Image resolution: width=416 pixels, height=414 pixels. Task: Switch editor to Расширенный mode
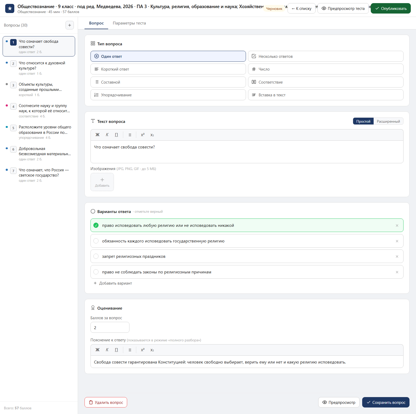point(388,121)
